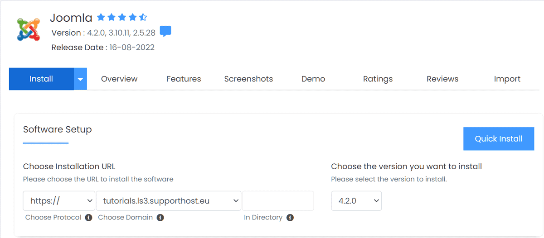Open the tutorials.ls3.supporthost.eu domain dropdown
This screenshot has height=238, width=544.
[168, 201]
